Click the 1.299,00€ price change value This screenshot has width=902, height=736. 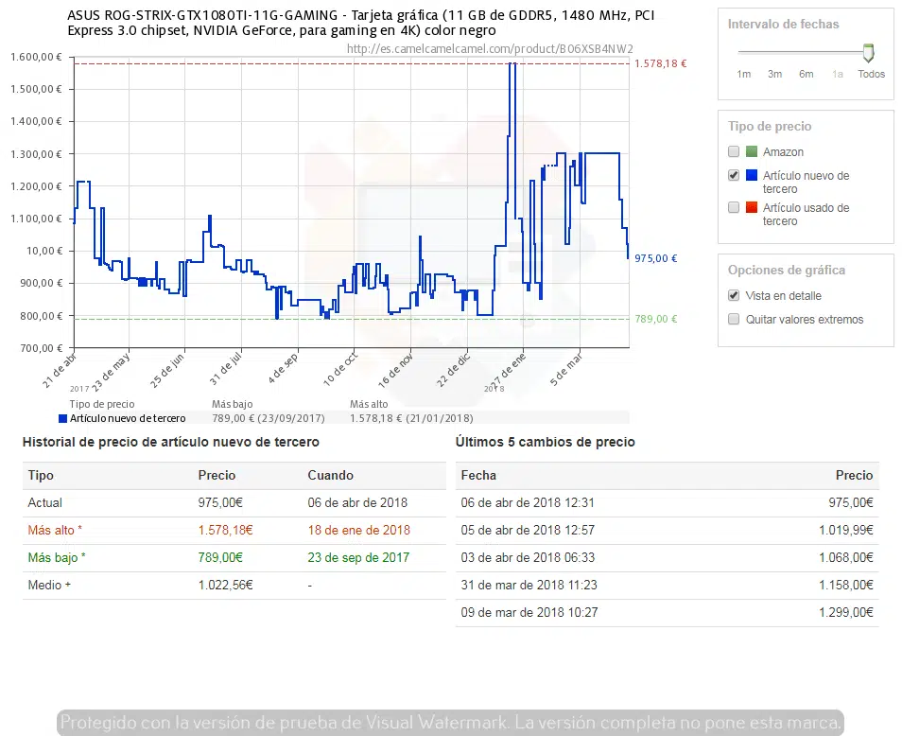click(846, 612)
